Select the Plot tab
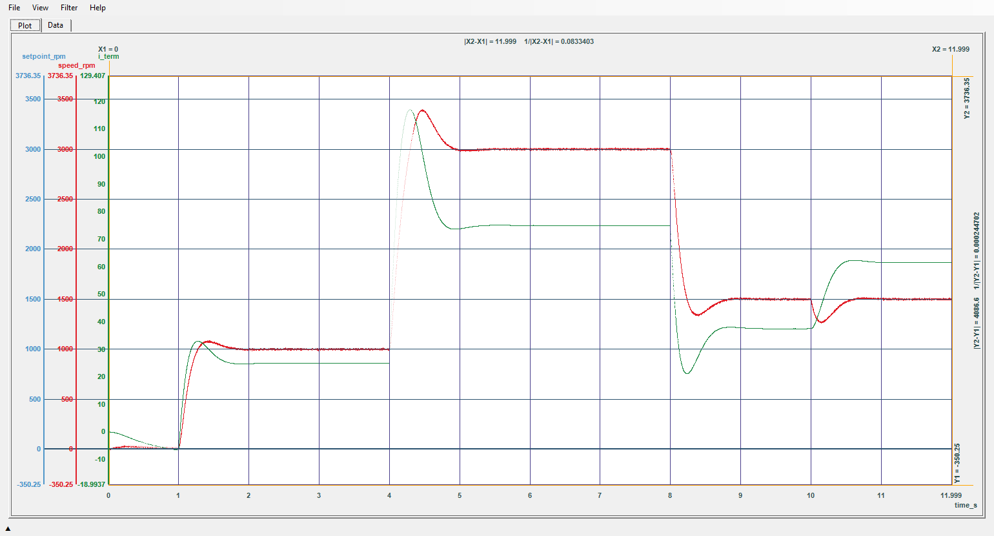Image resolution: width=994 pixels, height=536 pixels. 25,25
